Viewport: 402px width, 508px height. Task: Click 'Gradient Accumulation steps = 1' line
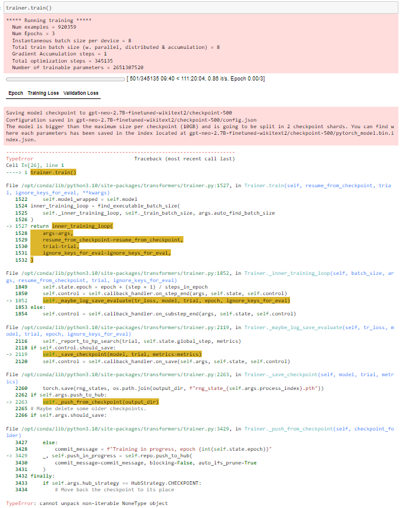coord(59,54)
